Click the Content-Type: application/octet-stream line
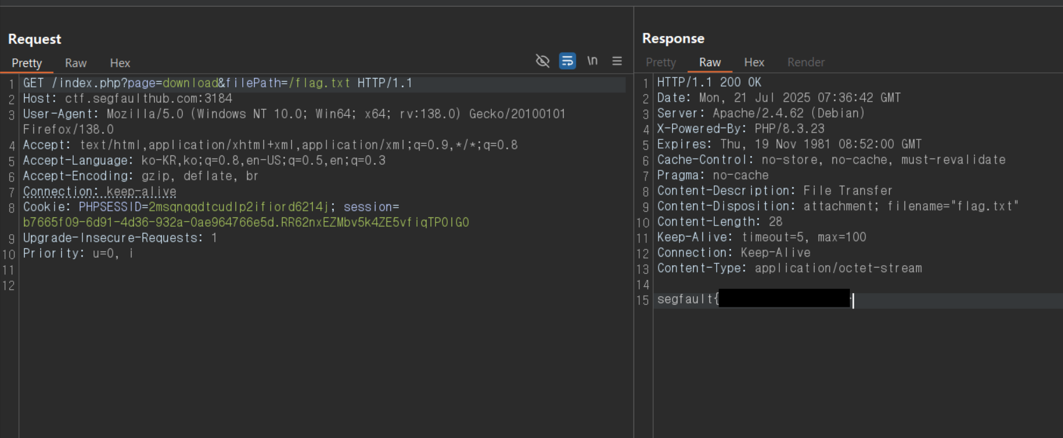Image resolution: width=1063 pixels, height=438 pixels. pyautogui.click(x=790, y=268)
